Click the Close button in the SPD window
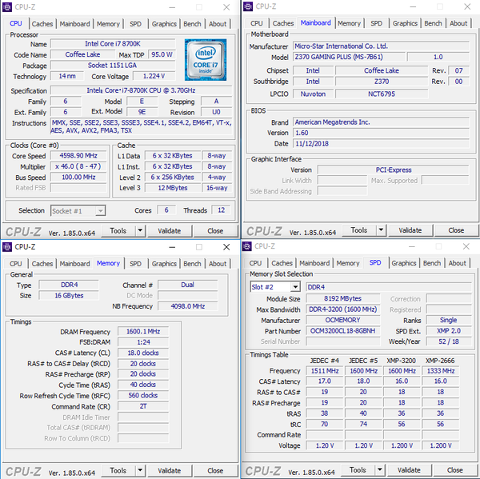The image size is (480, 479). (455, 470)
